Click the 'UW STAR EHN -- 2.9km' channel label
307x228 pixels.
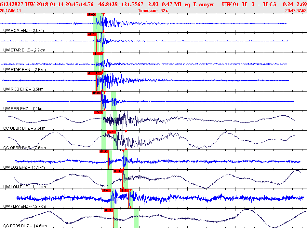(24, 70)
